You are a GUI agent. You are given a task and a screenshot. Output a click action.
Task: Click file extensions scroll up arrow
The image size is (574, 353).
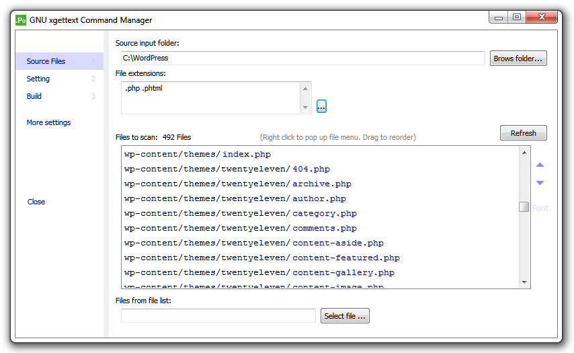click(x=305, y=88)
